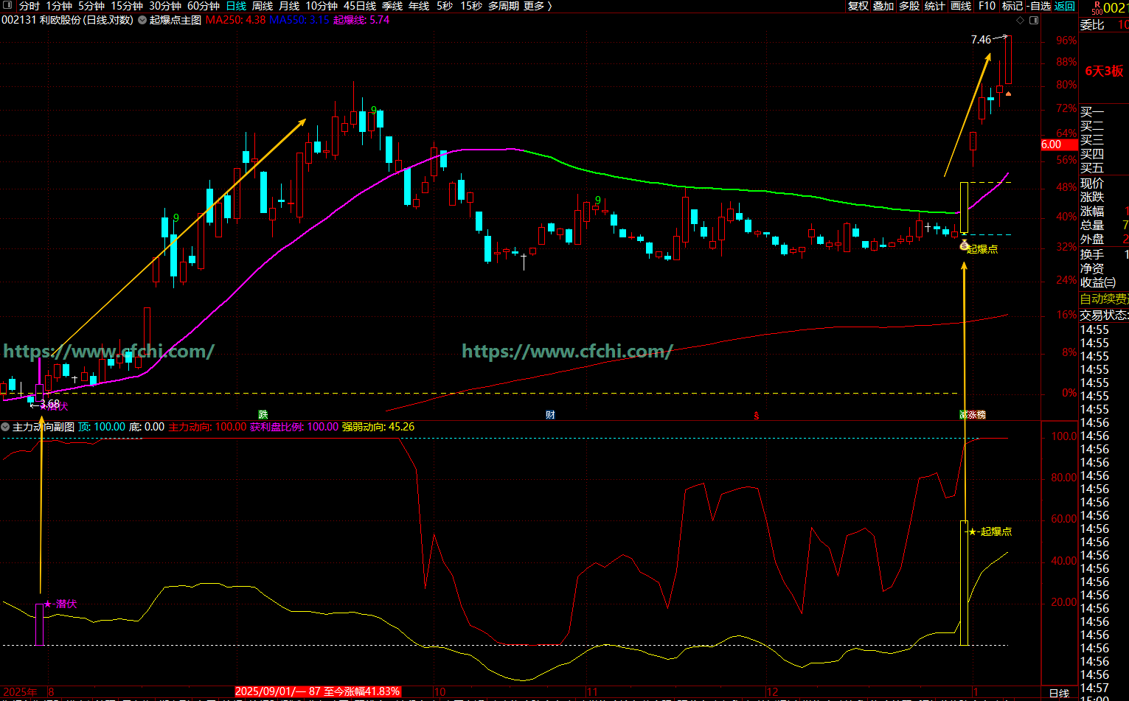Activate the 画线 drawing tool
This screenshot has width=1129, height=701.
coord(961,6)
